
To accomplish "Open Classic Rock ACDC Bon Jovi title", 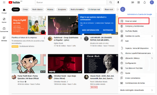I will click(x=102, y=77).
